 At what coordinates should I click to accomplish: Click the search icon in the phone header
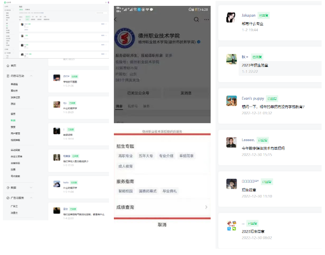coord(196,20)
